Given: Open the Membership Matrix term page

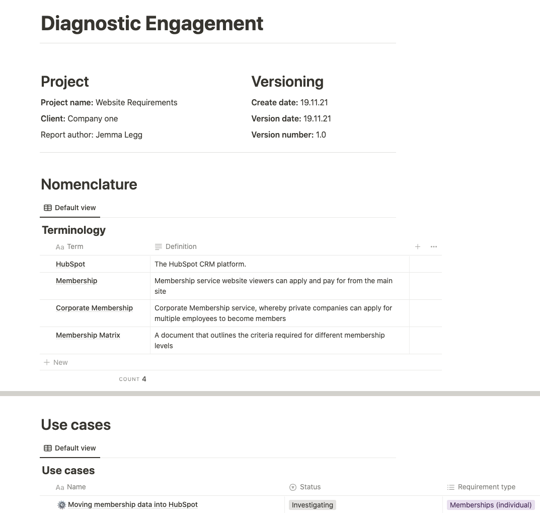Looking at the screenshot, I should pos(88,335).
